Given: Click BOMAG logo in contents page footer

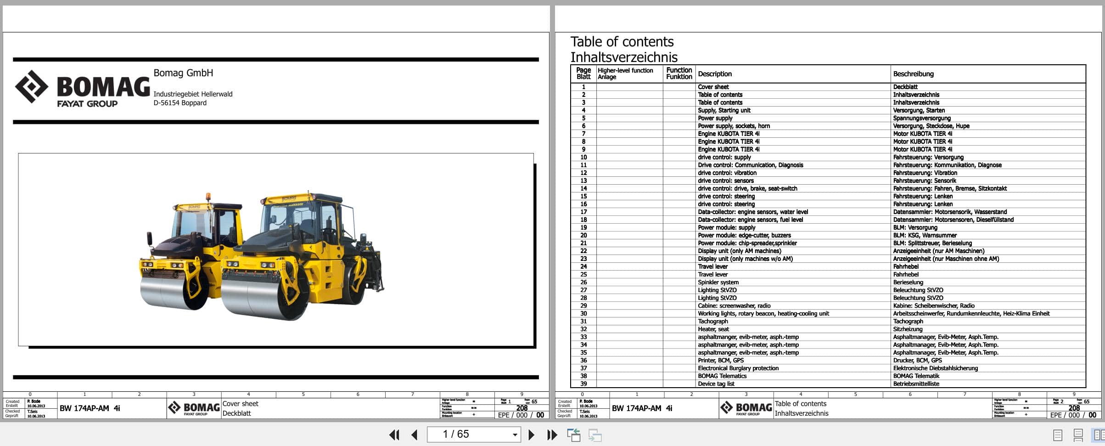Looking at the screenshot, I should point(746,408).
